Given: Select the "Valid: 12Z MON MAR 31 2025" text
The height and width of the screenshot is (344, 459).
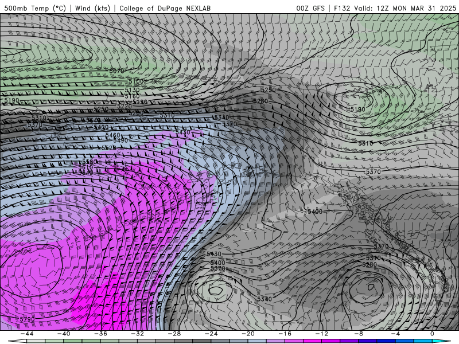Looking at the screenshot, I should [405, 8].
